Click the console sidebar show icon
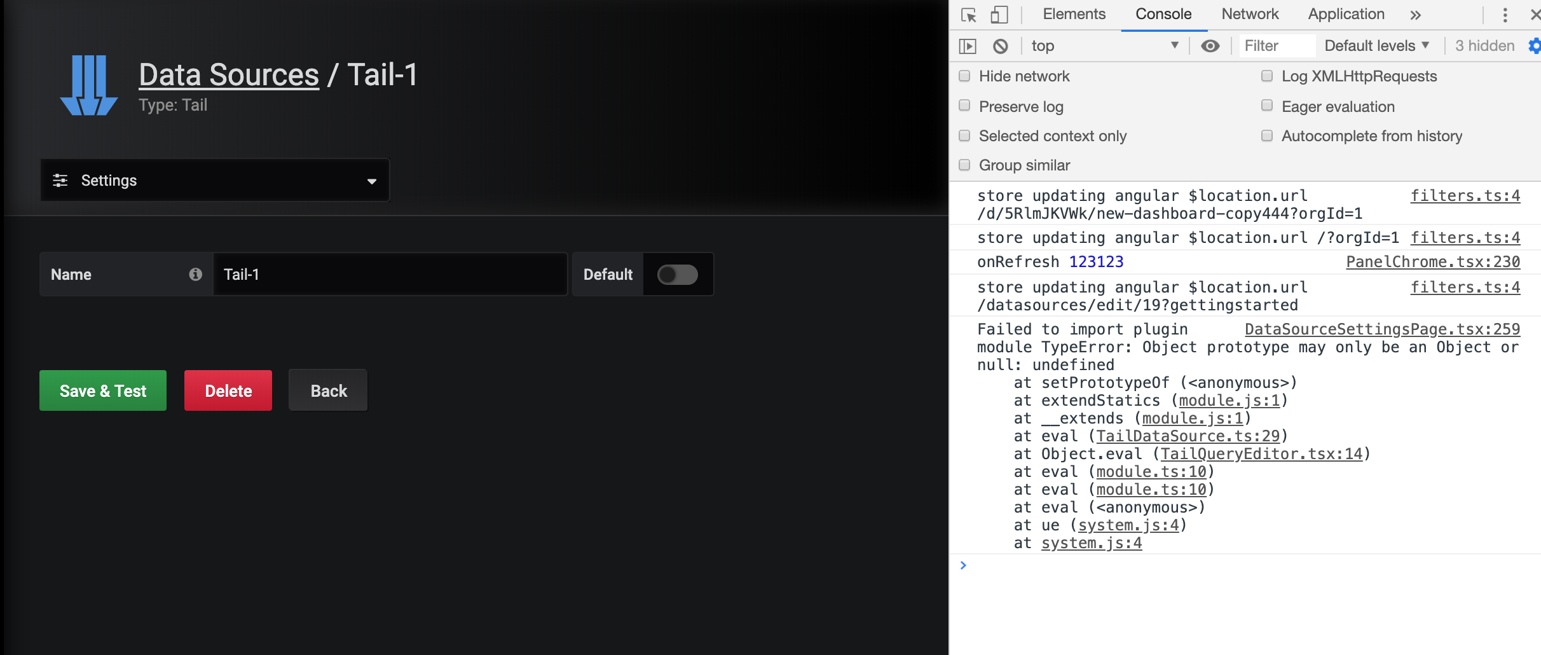The height and width of the screenshot is (655, 1541). pyautogui.click(x=968, y=45)
